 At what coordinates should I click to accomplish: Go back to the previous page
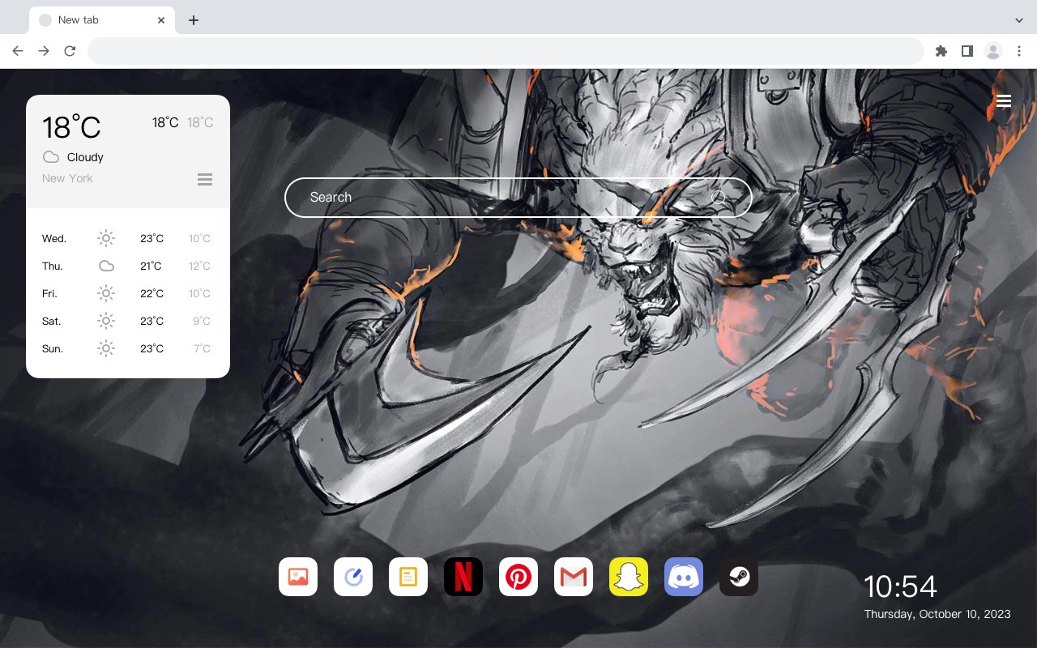[x=18, y=51]
